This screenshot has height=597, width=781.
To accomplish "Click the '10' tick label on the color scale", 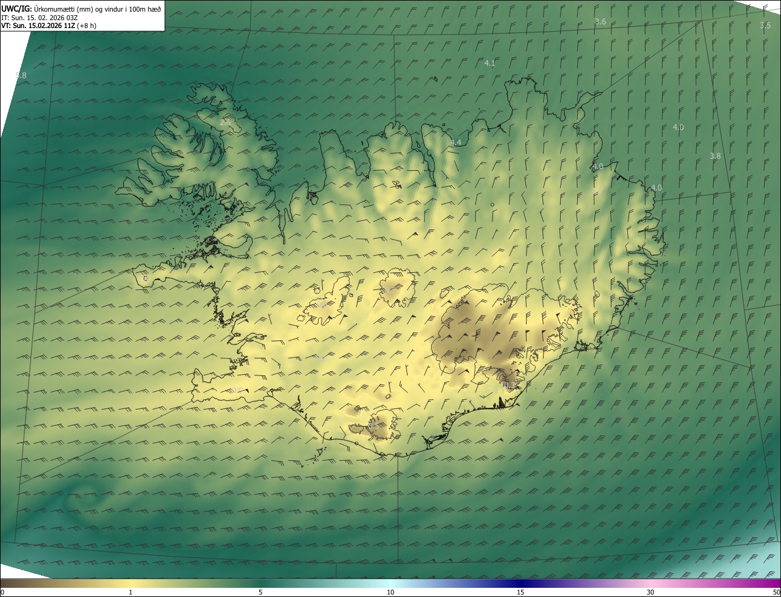I will pyautogui.click(x=390, y=592).
